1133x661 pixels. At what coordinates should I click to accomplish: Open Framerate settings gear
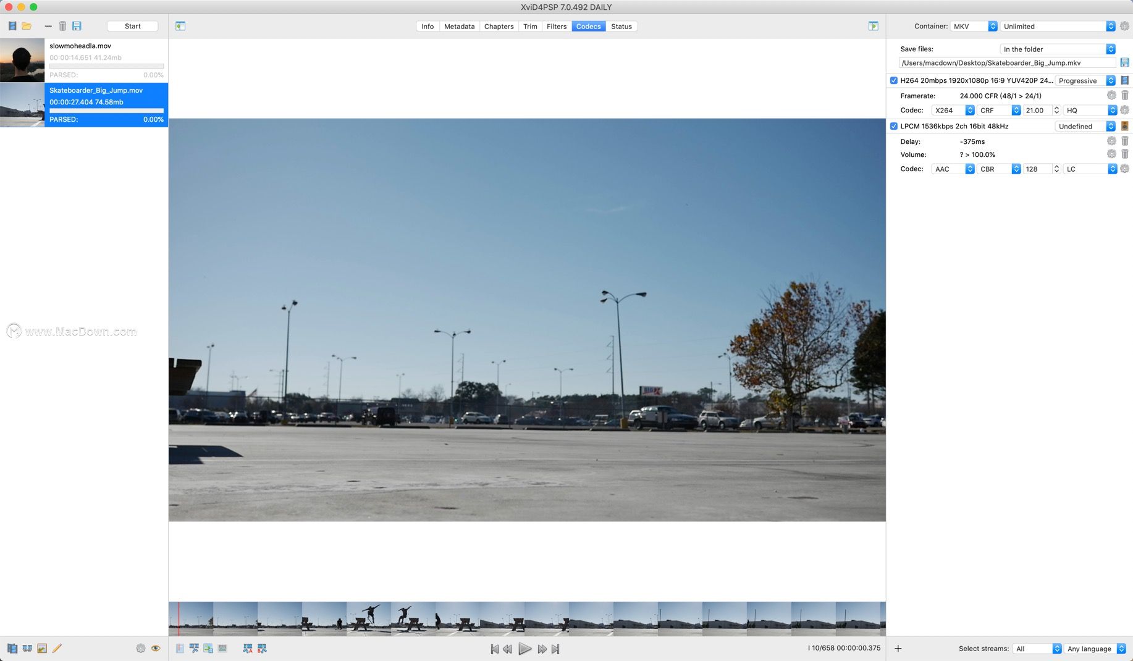[1111, 95]
